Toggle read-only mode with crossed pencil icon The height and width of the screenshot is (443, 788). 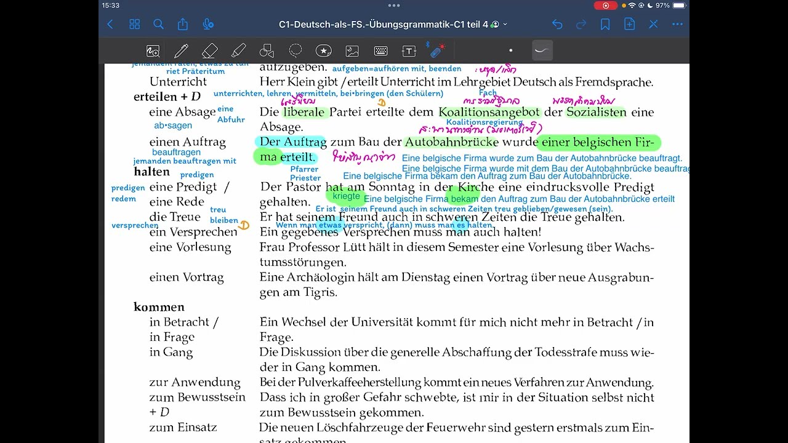(654, 25)
